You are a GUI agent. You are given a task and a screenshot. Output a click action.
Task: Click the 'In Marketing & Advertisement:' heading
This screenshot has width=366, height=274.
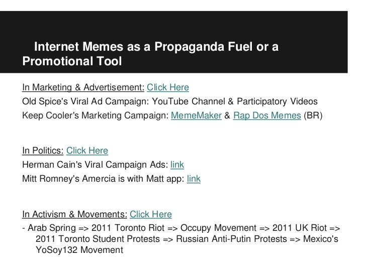(x=83, y=88)
